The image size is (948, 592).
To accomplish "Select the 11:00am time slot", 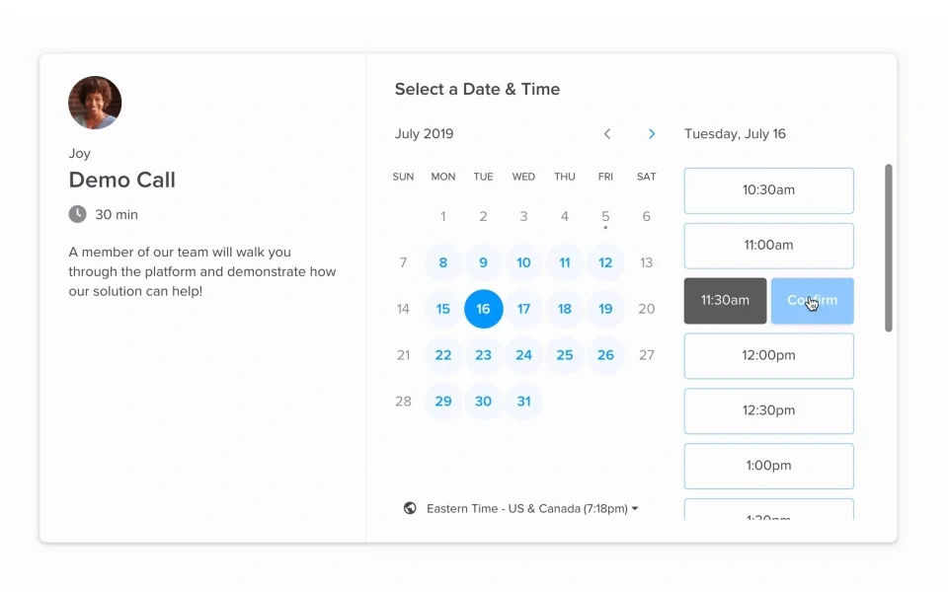I will (768, 246).
